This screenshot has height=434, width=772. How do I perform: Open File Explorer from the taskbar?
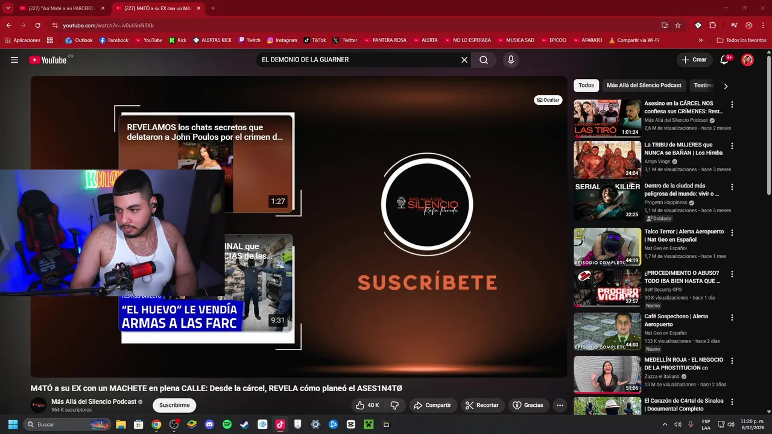(121, 424)
